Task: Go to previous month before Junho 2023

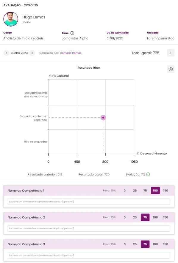Action: click(x=6, y=53)
